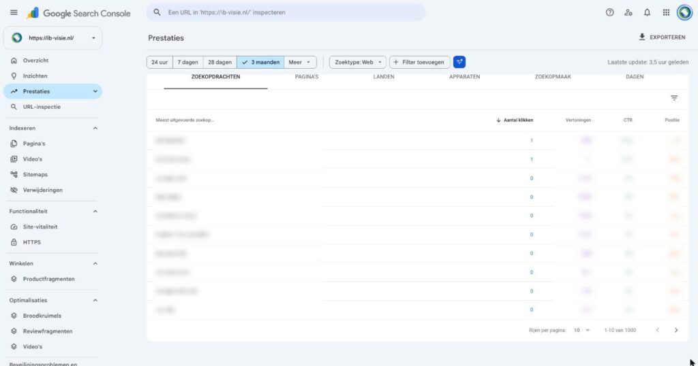This screenshot has height=366, width=698.
Task: Open Inzichten in the sidebar
Action: click(52, 76)
